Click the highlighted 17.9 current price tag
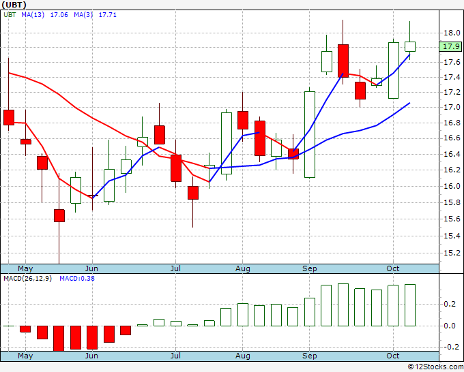The width and height of the screenshot is (464, 372). [x=451, y=46]
